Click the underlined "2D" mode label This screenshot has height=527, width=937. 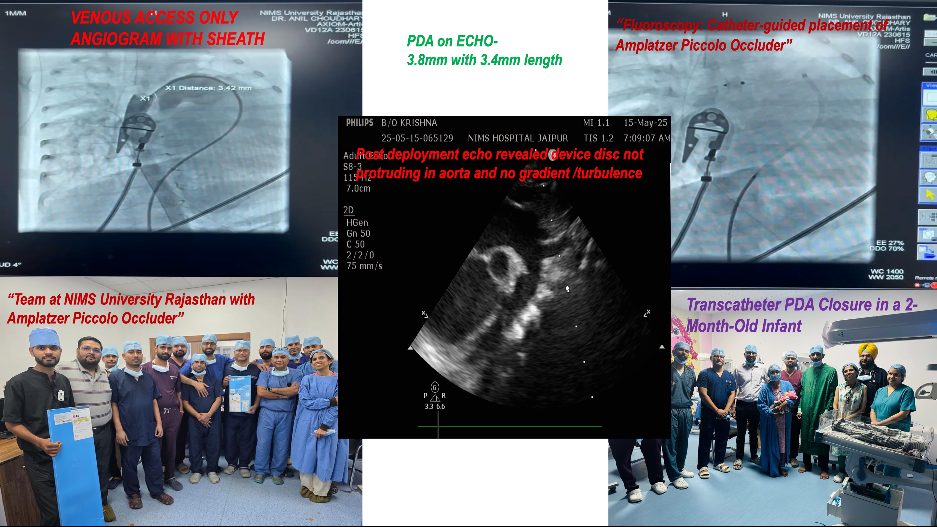[348, 210]
